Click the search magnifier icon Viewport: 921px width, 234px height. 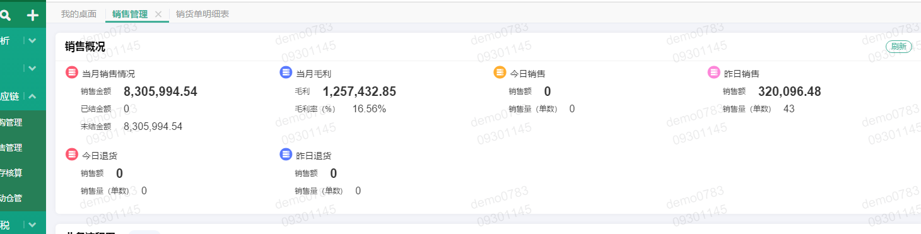6,15
